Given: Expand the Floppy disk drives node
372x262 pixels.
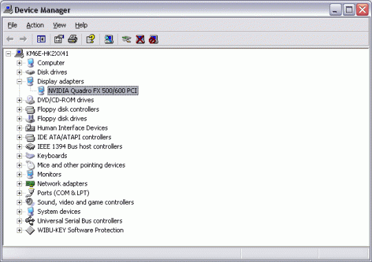Looking at the screenshot, I should click(19, 119).
